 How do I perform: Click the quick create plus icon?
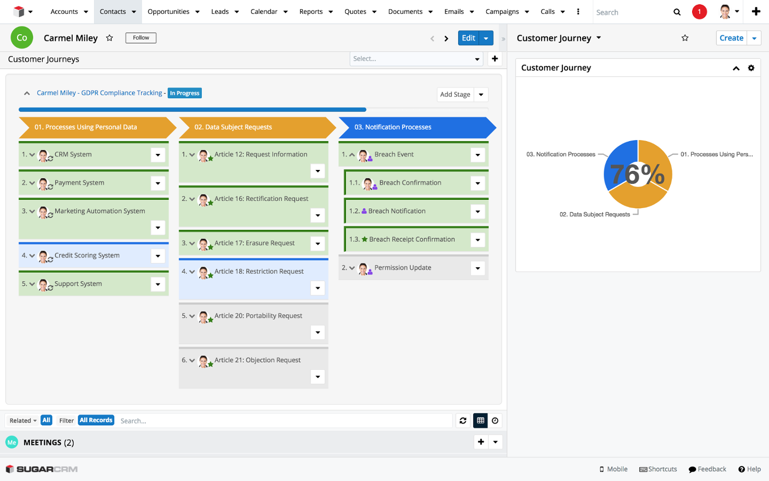pos(756,11)
